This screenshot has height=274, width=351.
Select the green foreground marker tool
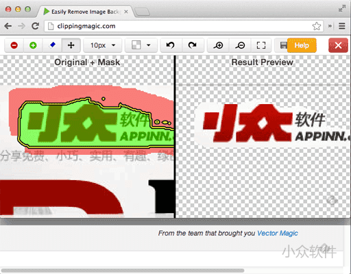point(33,45)
